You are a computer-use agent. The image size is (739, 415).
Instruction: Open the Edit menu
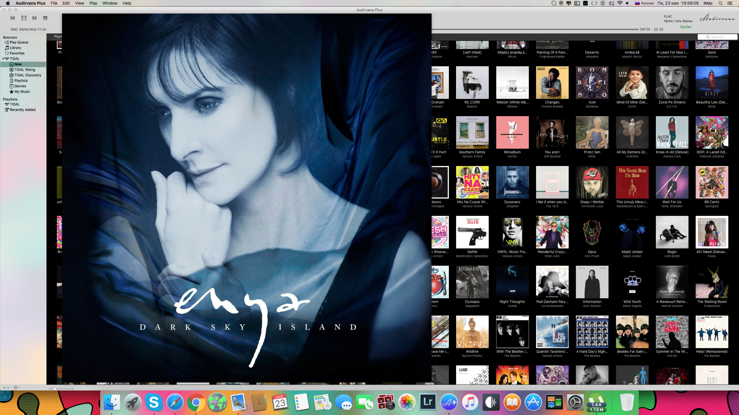point(66,3)
